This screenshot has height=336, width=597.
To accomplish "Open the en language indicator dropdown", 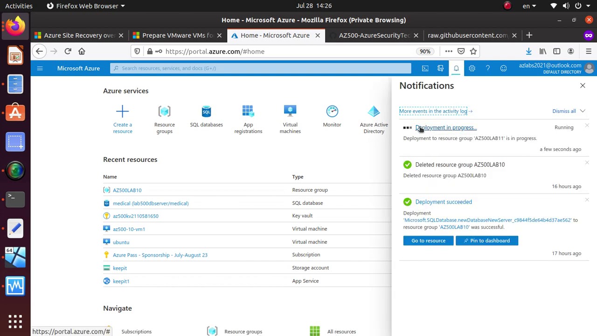I will pyautogui.click(x=529, y=6).
